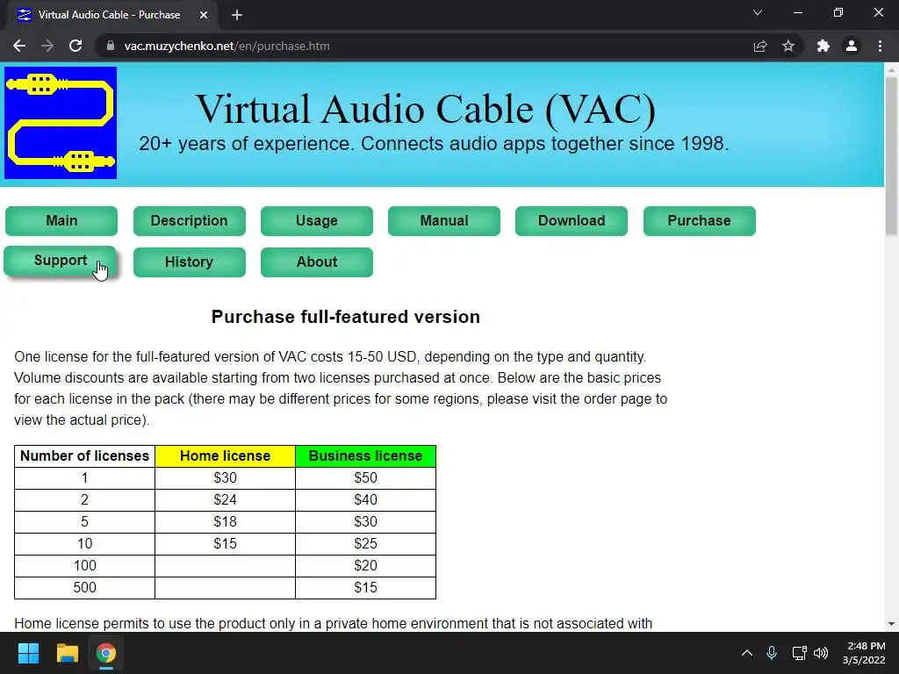Open the Chrome profile avatar icon
Image resolution: width=899 pixels, height=674 pixels.
pyautogui.click(x=852, y=46)
